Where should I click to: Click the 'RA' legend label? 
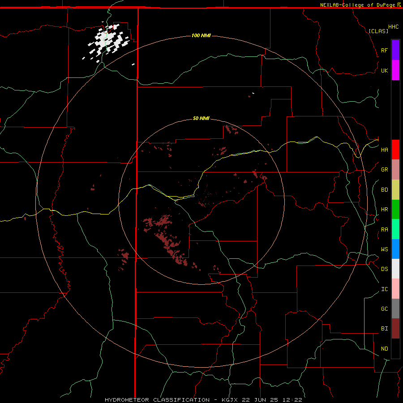click(384, 230)
